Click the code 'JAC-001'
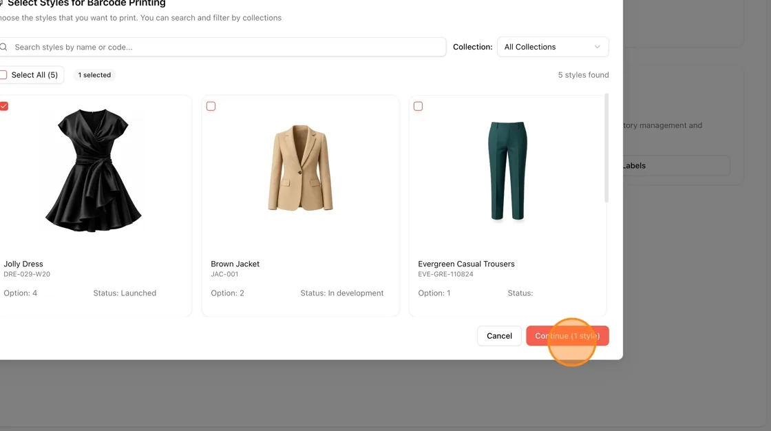Screen dimensions: 771x431 (x=224, y=274)
